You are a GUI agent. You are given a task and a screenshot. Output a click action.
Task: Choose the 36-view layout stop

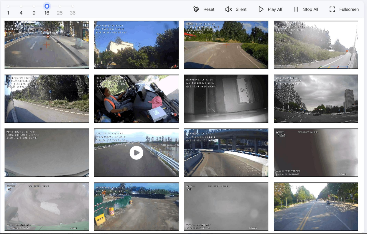click(73, 6)
